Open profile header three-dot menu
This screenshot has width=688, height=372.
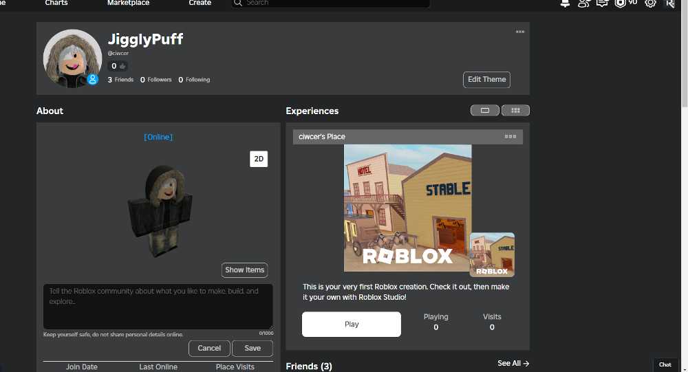pyautogui.click(x=520, y=32)
